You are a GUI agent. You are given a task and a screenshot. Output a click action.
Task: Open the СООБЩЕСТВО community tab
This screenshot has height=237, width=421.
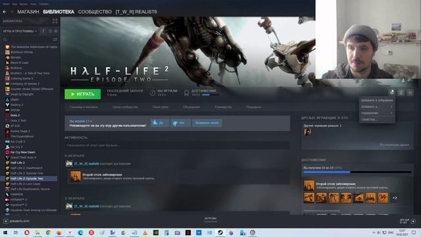(95, 12)
